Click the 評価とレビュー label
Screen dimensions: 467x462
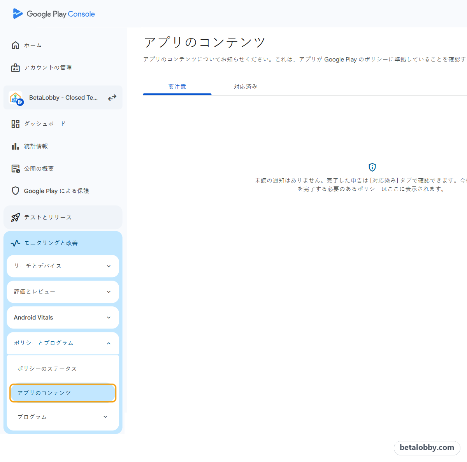[35, 292]
